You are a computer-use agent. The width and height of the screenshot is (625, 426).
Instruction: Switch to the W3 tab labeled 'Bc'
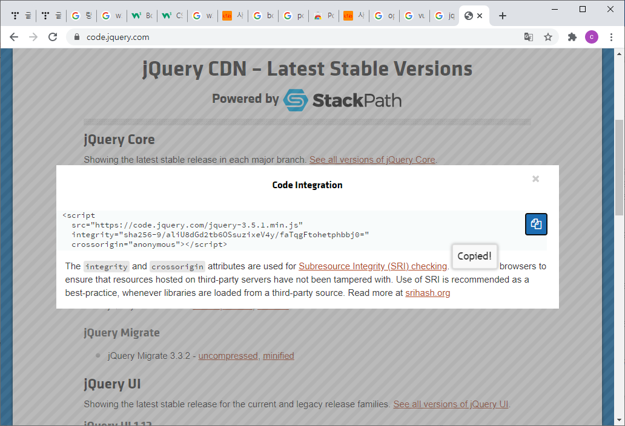(142, 16)
